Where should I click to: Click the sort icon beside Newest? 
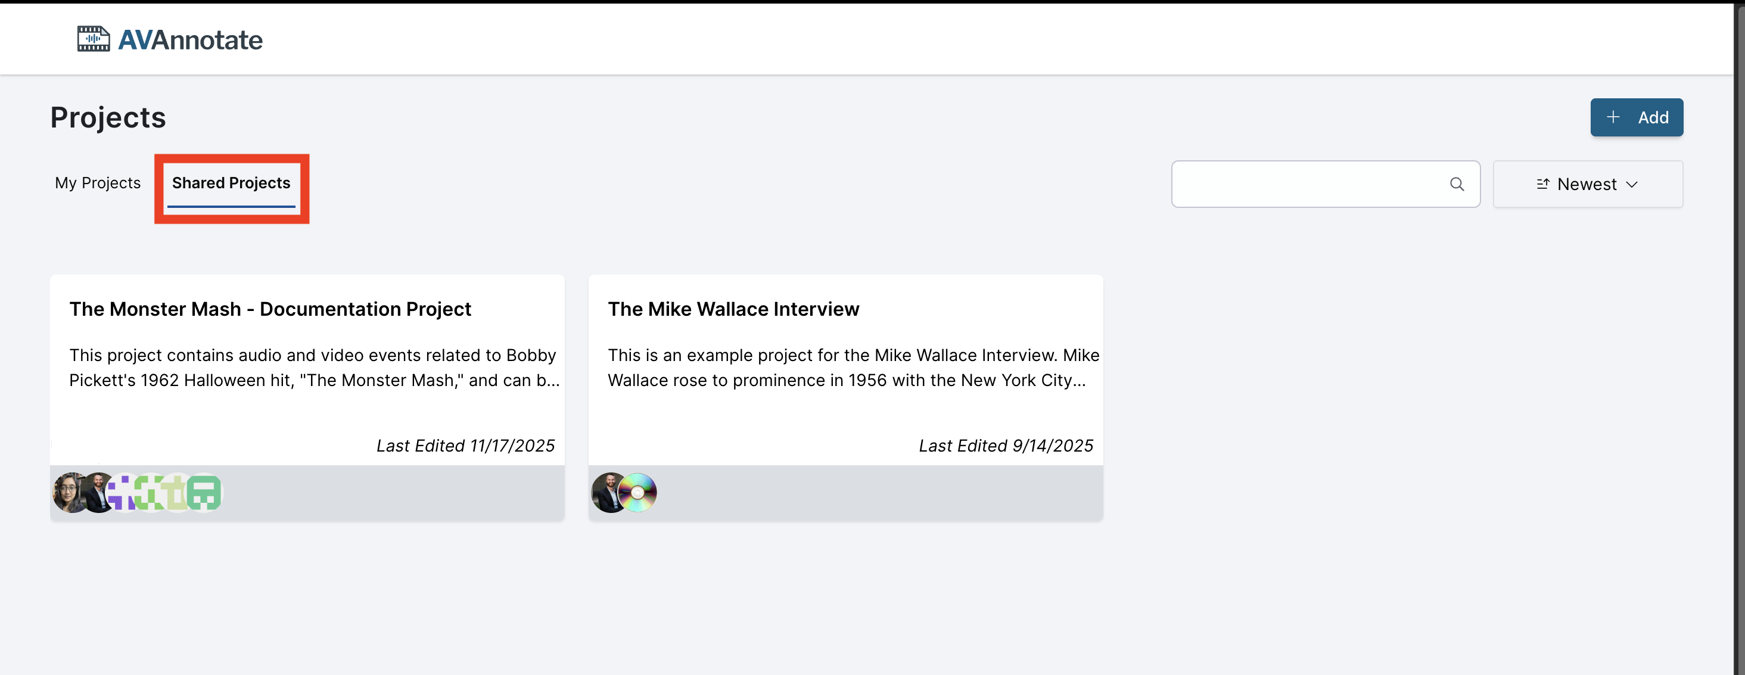[x=1542, y=184]
